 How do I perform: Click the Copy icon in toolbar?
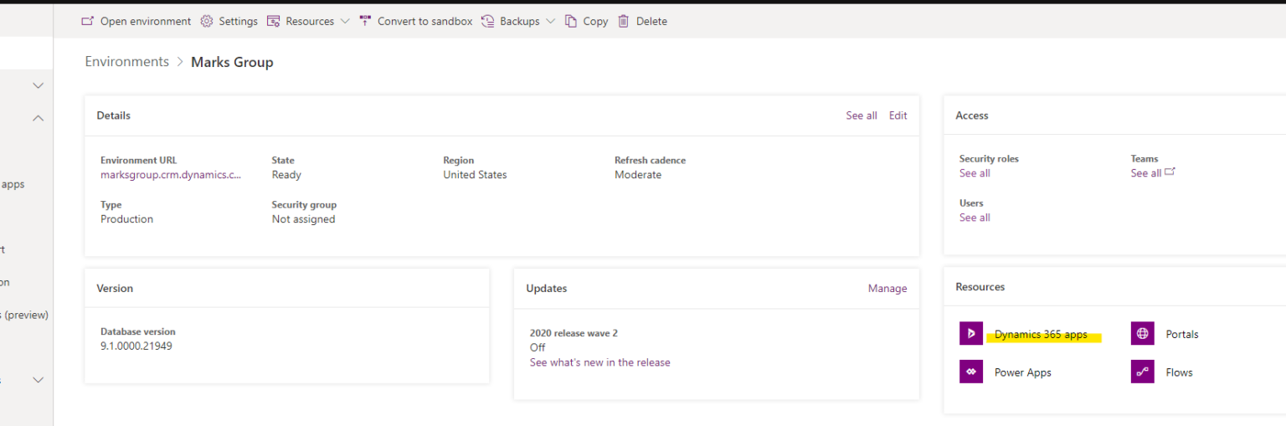pos(571,21)
